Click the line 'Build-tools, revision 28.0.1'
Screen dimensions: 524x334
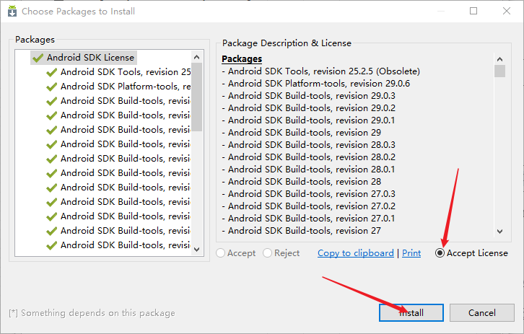(x=308, y=170)
